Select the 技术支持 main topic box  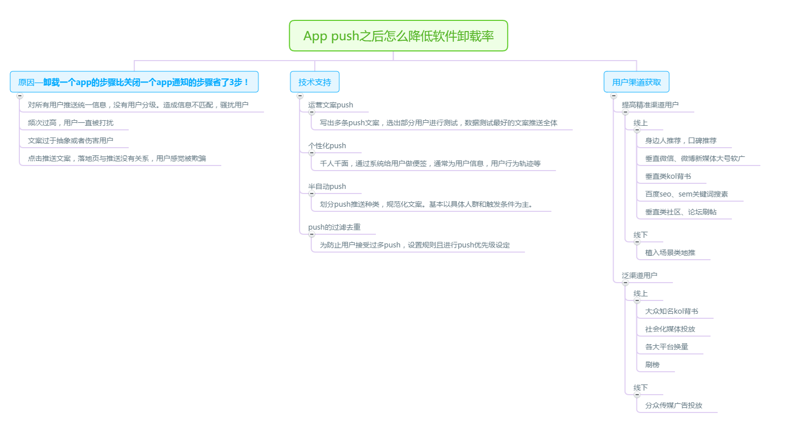click(x=315, y=82)
